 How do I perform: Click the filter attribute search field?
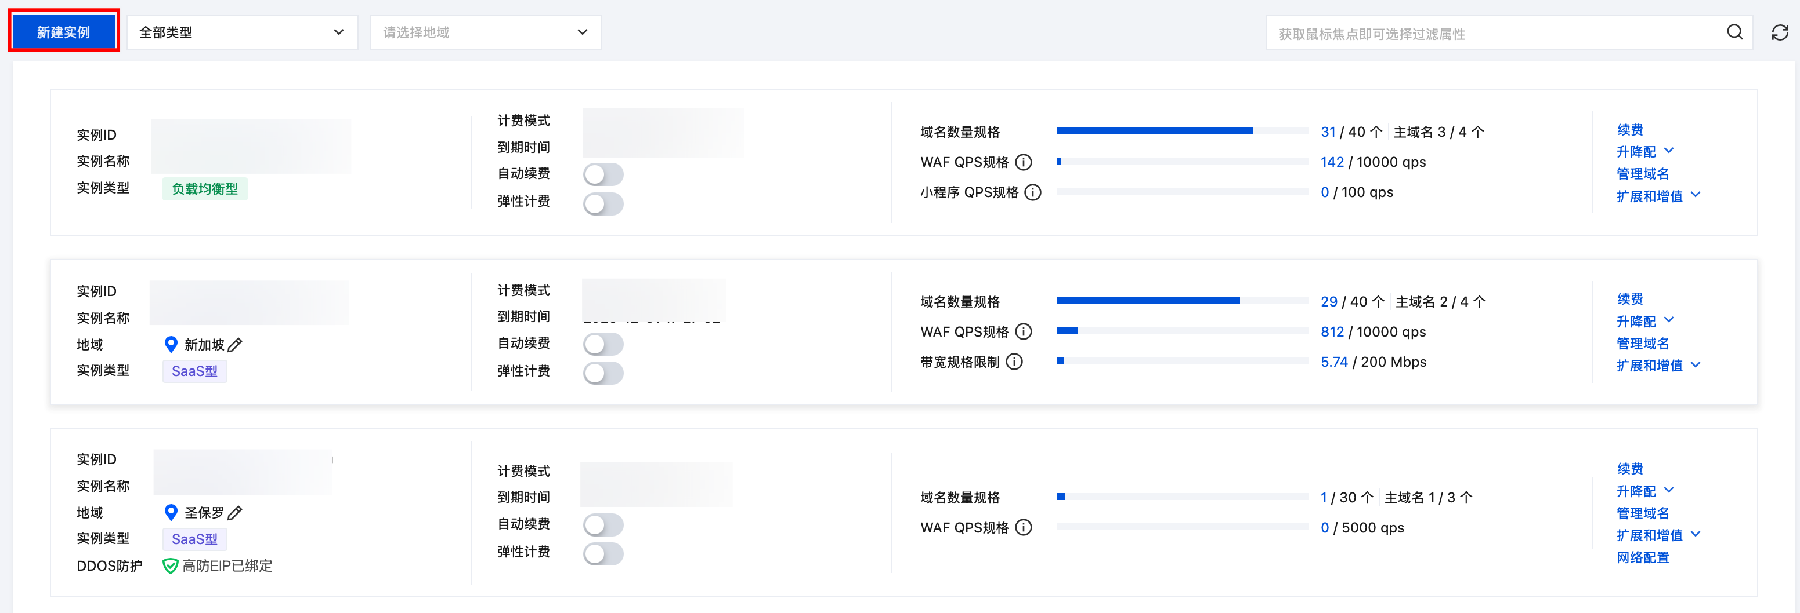1495,34
